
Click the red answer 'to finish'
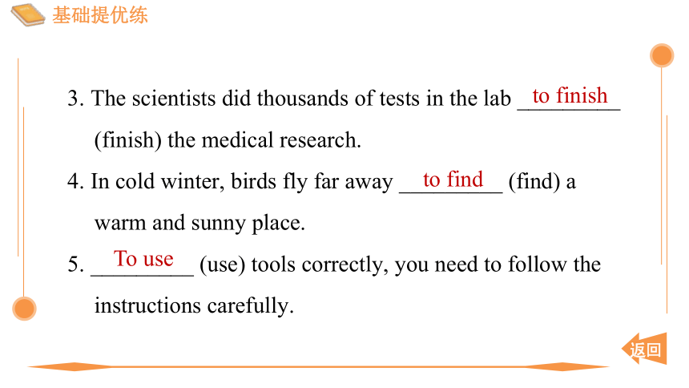(x=570, y=95)
